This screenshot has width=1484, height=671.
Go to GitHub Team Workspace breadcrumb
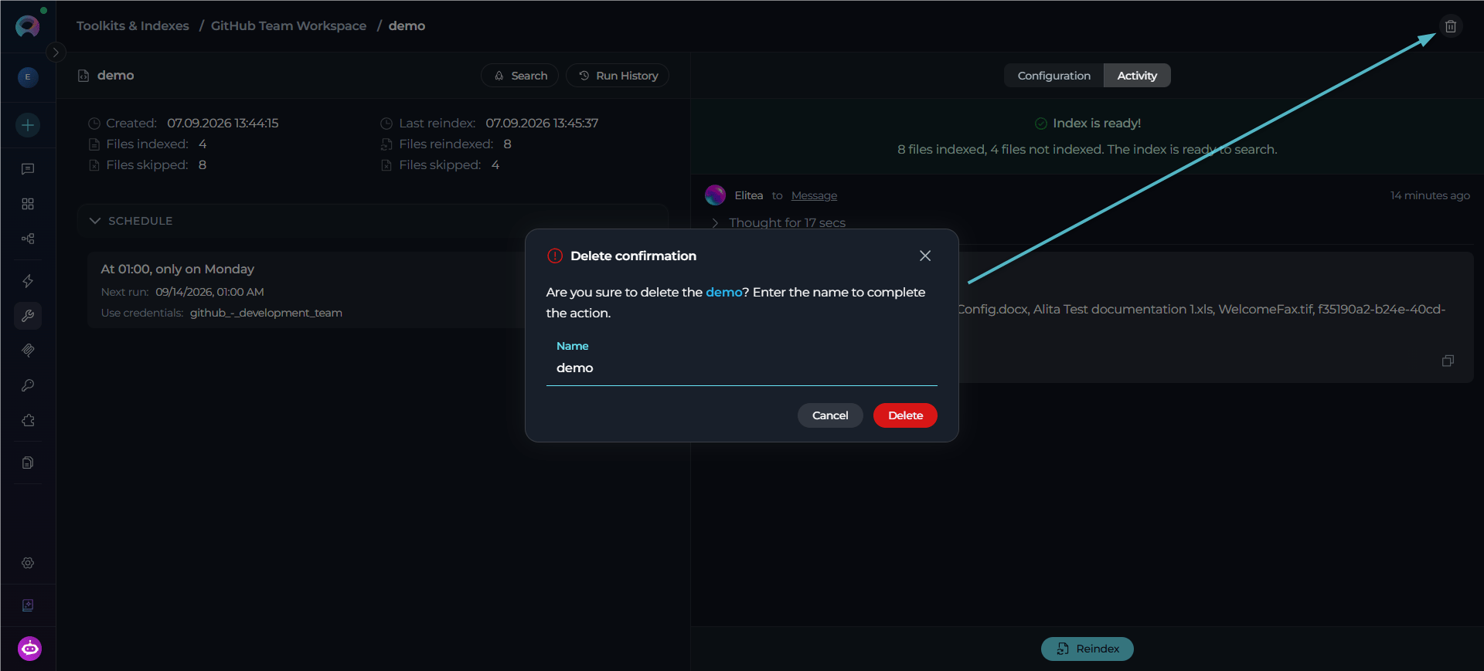(288, 25)
